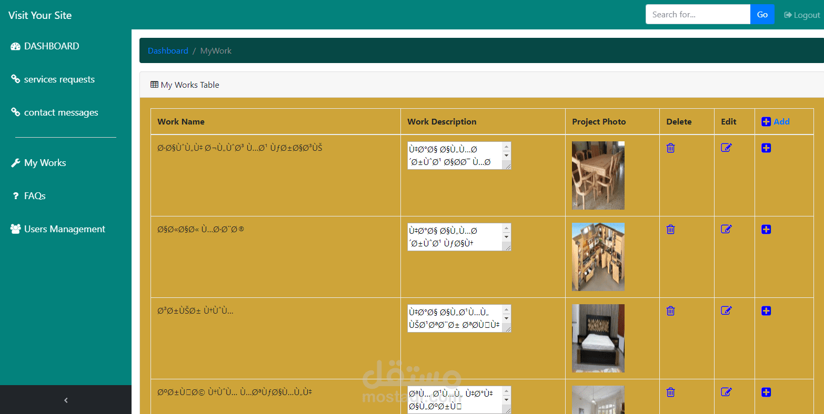The image size is (824, 414).
Task: Click the link icon beside contact messages
Action: coord(16,112)
